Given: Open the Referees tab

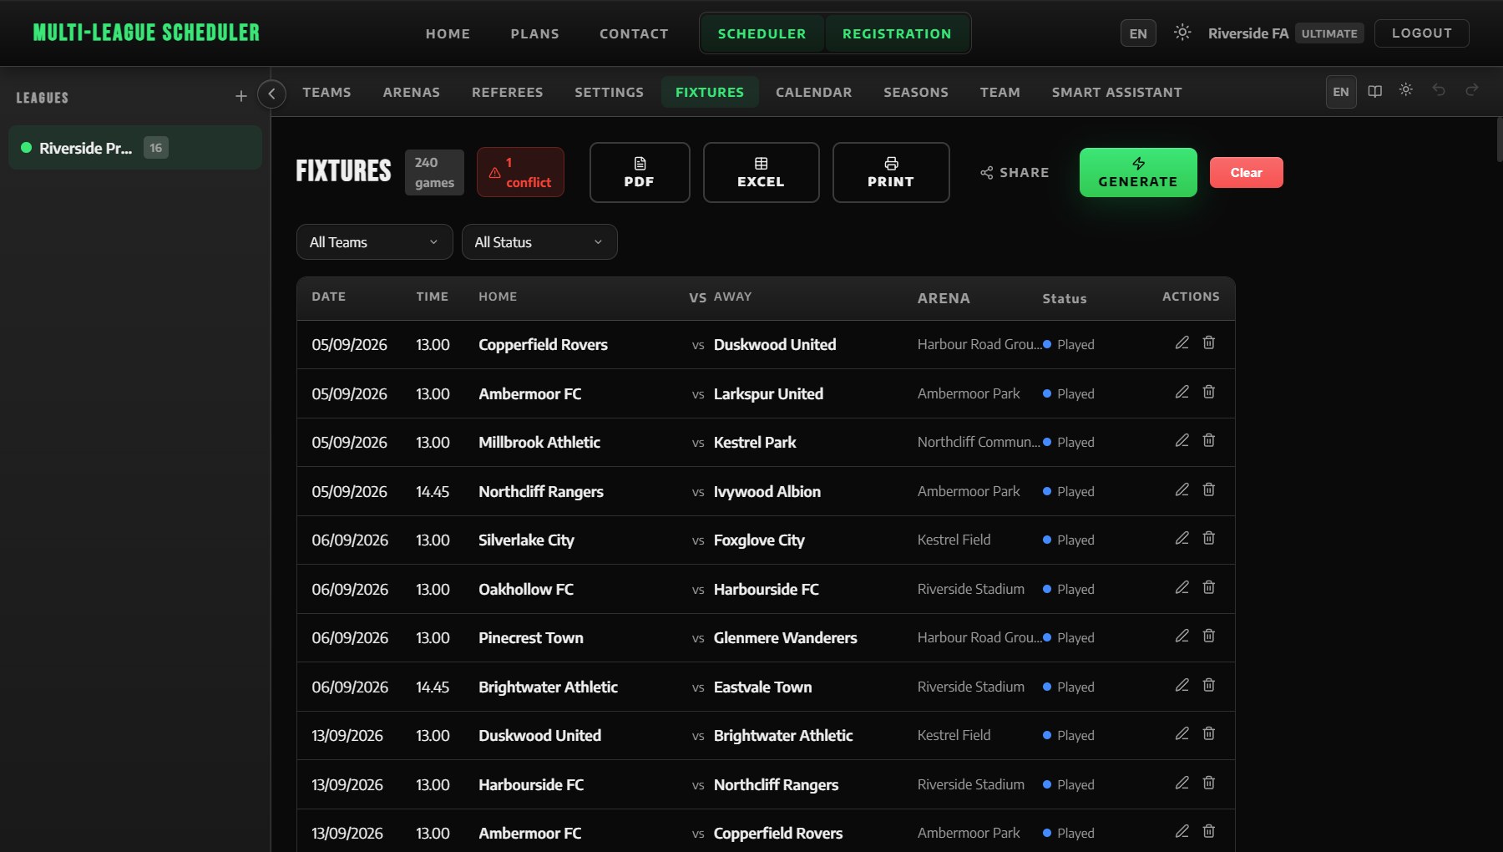Looking at the screenshot, I should point(507,92).
